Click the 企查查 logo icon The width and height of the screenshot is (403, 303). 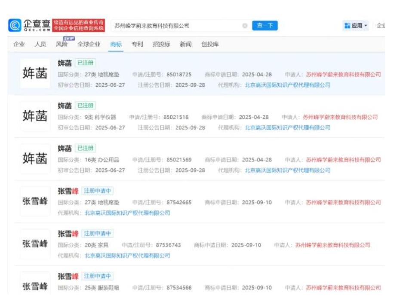[15, 25]
